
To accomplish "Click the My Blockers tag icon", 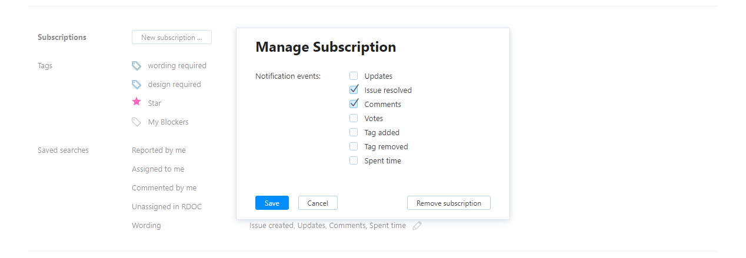I will click(136, 122).
